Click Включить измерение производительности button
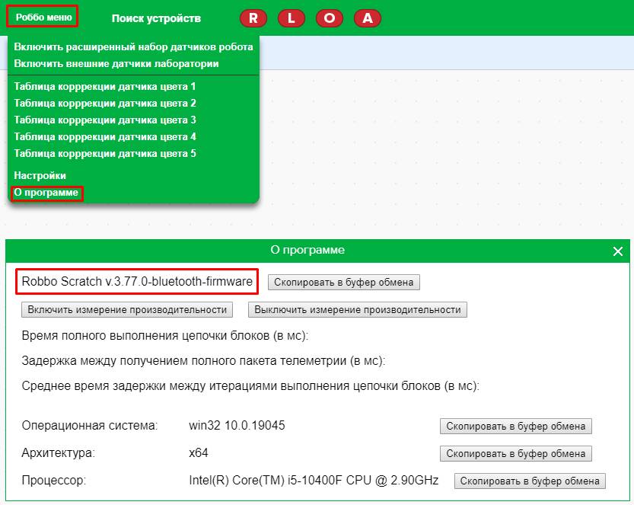 [127, 309]
